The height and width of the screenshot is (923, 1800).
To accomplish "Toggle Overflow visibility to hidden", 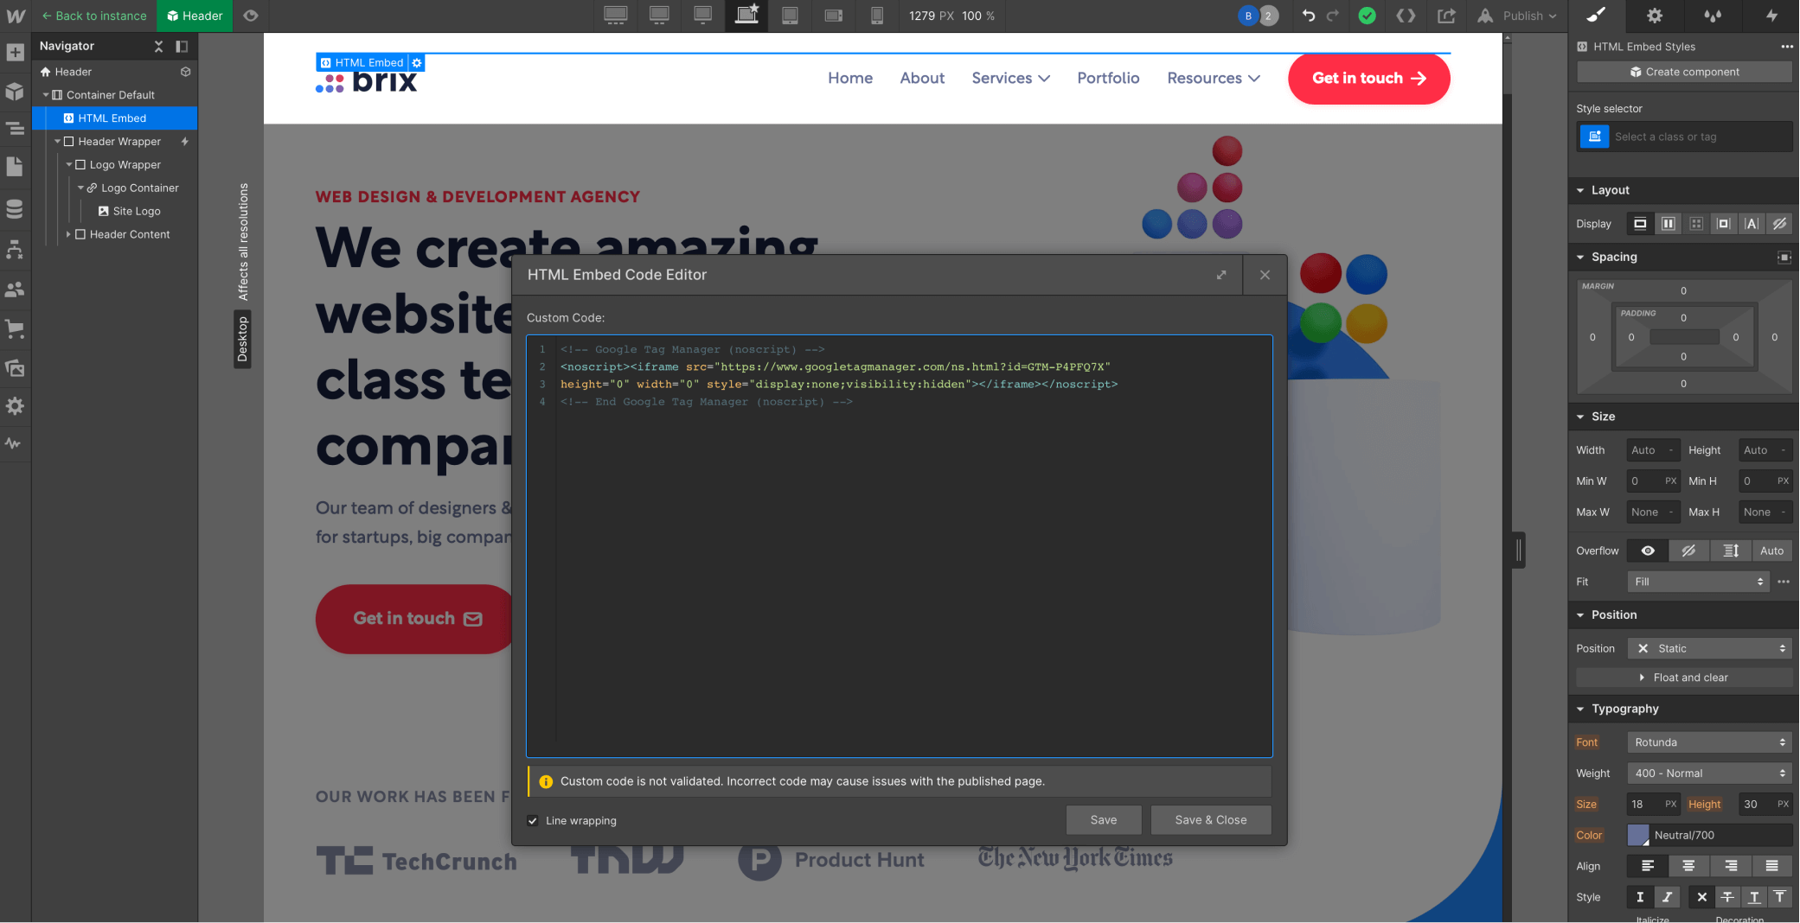I will click(1688, 551).
